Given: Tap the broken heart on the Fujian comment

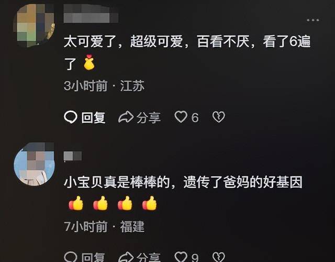Looking at the screenshot, I should click(219, 256).
